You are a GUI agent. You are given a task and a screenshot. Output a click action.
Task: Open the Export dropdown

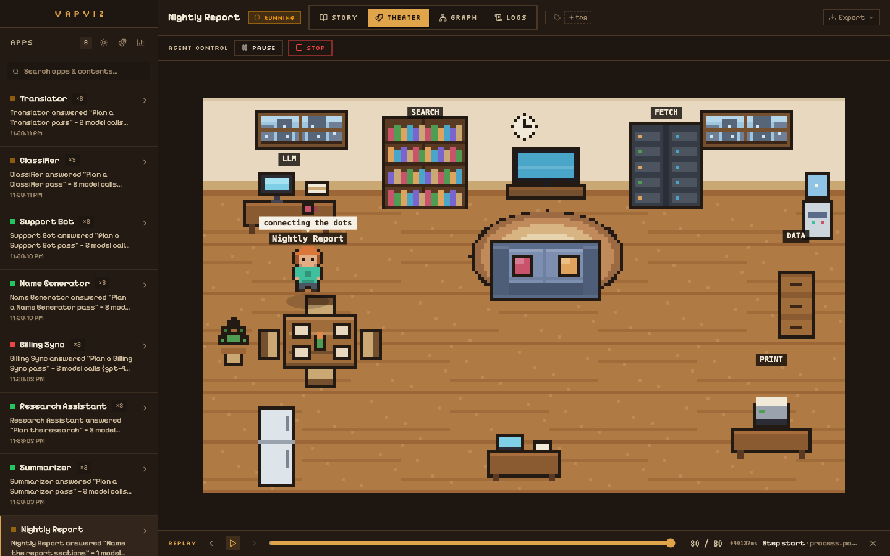tap(851, 17)
